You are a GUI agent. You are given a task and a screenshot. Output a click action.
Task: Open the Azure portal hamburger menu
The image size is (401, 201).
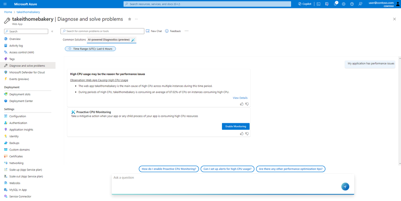coord(5,4)
